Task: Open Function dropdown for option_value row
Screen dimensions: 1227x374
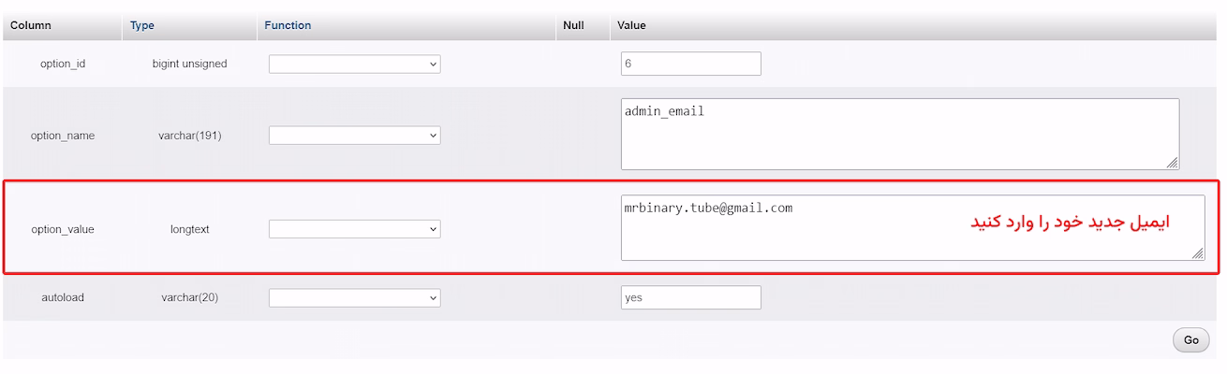Action: [x=354, y=229]
